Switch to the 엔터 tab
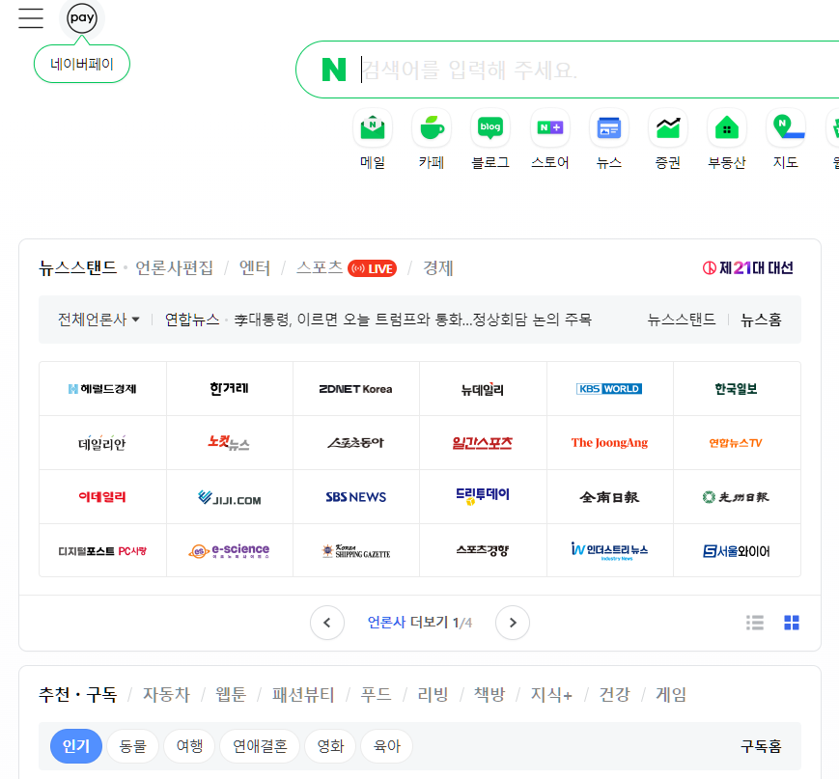Screen dimensions: 839x779 pos(255,267)
